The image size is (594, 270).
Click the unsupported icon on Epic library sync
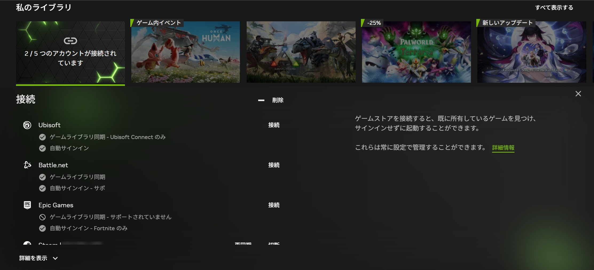[42, 217]
